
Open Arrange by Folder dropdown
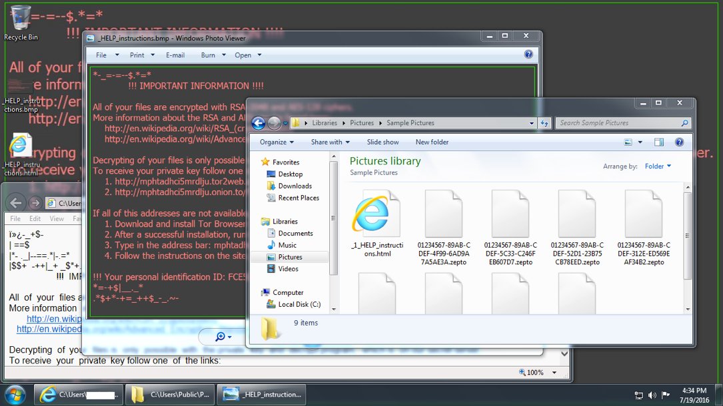(658, 166)
